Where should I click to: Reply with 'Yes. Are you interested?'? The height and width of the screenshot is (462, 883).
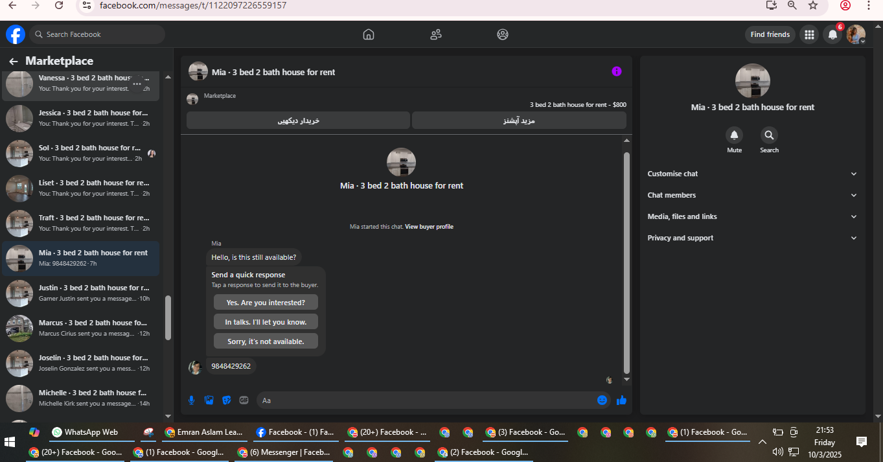tap(266, 303)
